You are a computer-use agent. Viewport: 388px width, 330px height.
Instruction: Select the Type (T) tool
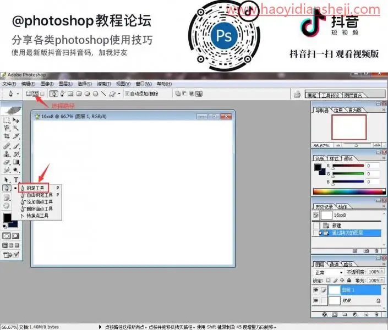(x=16, y=180)
